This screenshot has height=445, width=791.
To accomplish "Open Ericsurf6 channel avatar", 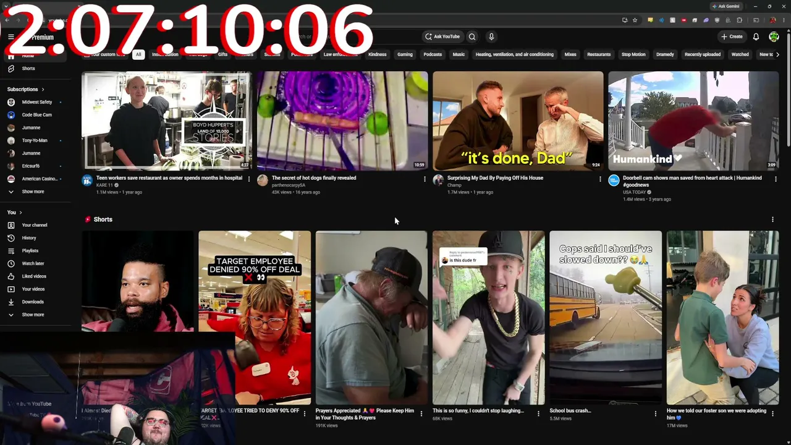I will point(11,166).
